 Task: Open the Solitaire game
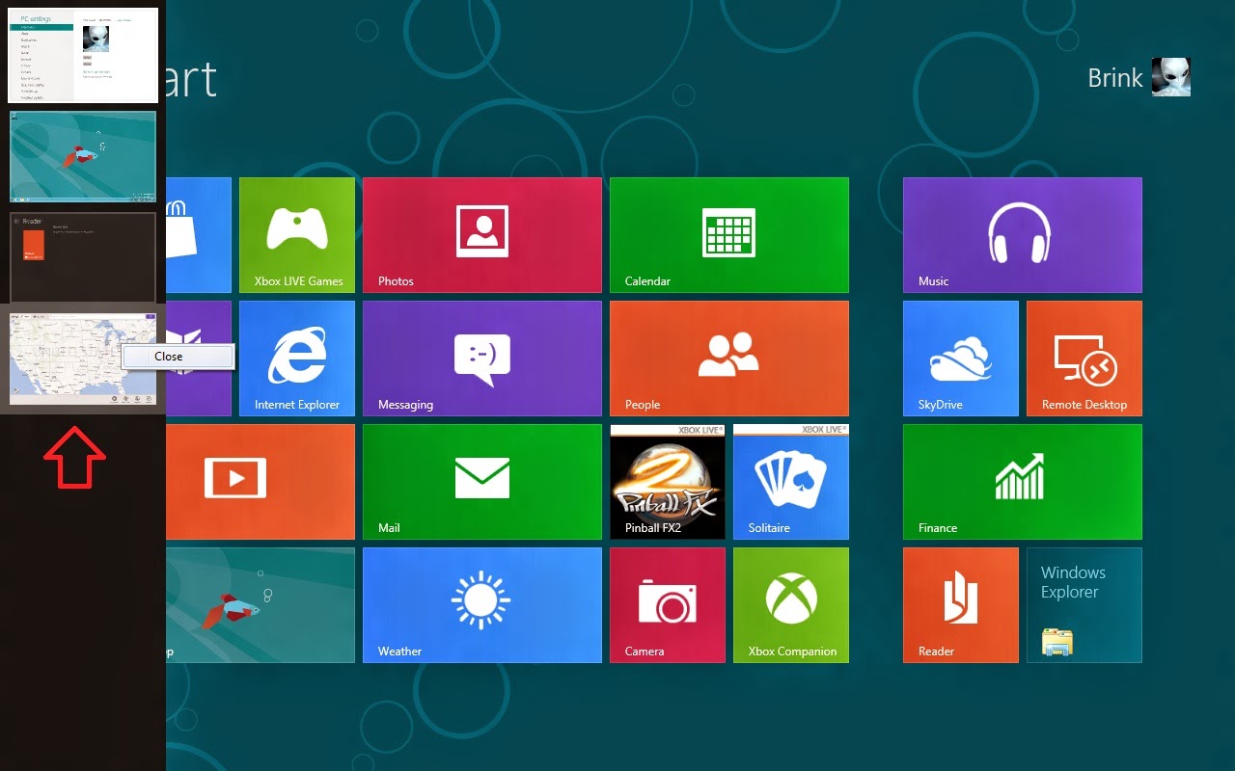tap(791, 482)
